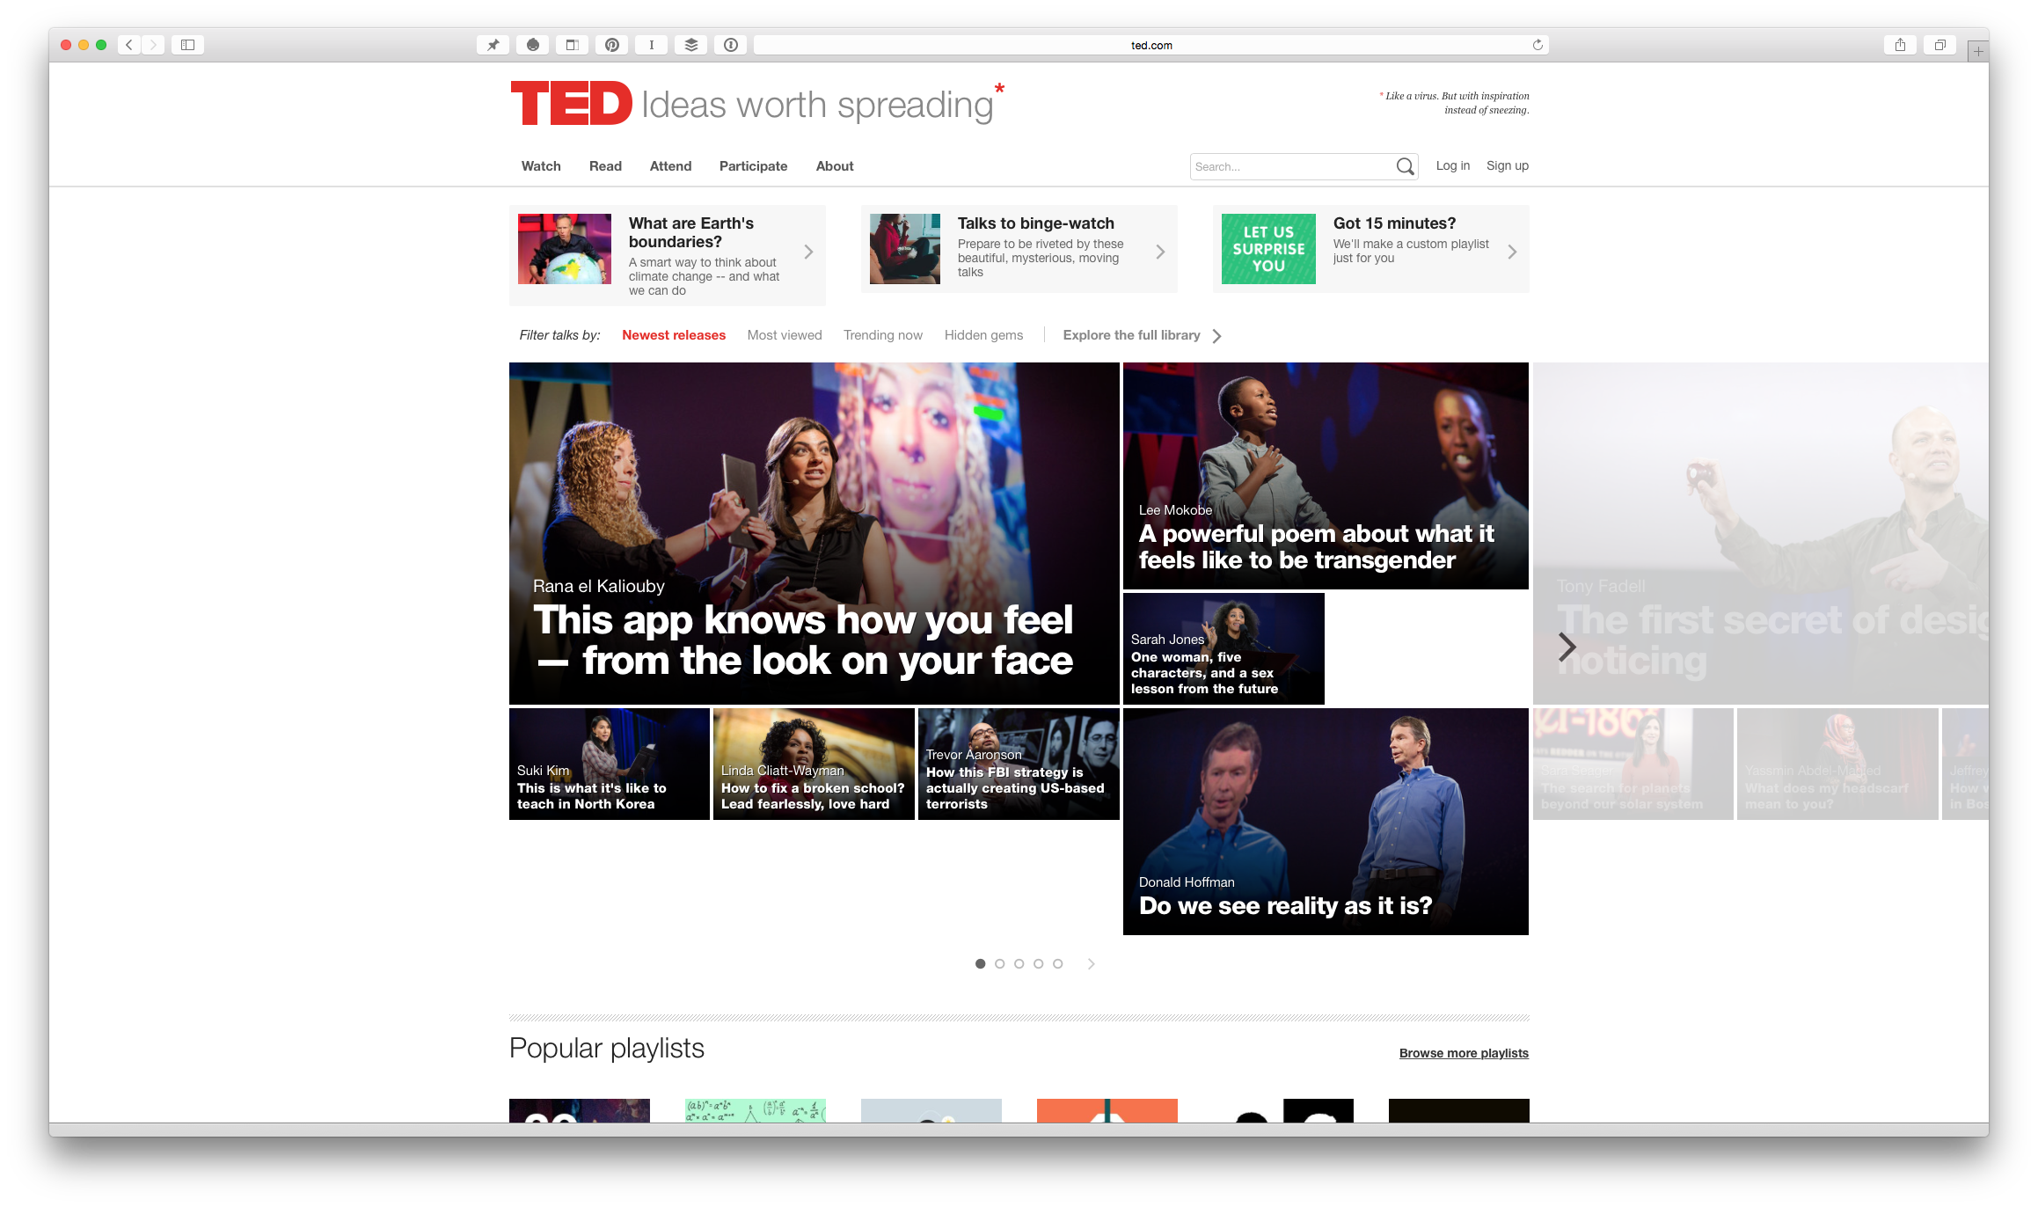This screenshot has width=2038, height=1207.
Task: Click Explore the full library link
Action: [x=1131, y=335]
